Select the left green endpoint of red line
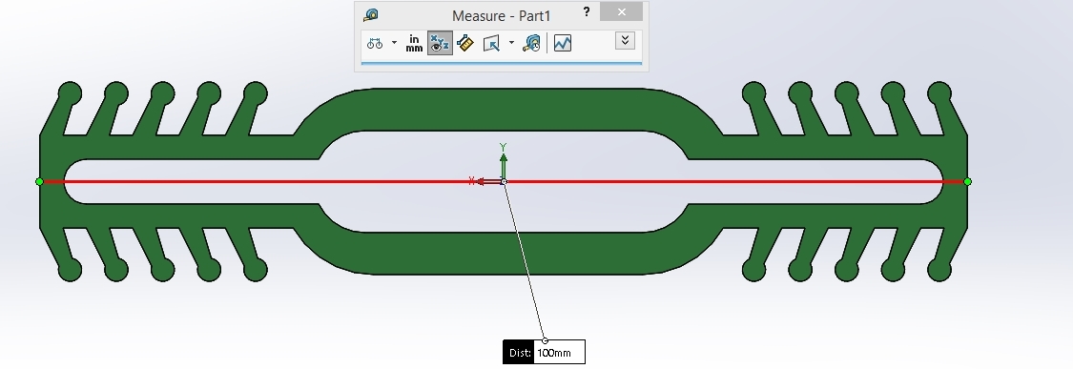Screen dimensions: 1073x369 (x=40, y=181)
